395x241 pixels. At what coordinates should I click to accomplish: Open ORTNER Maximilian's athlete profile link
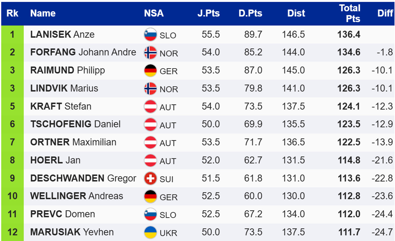pyautogui.click(x=73, y=142)
